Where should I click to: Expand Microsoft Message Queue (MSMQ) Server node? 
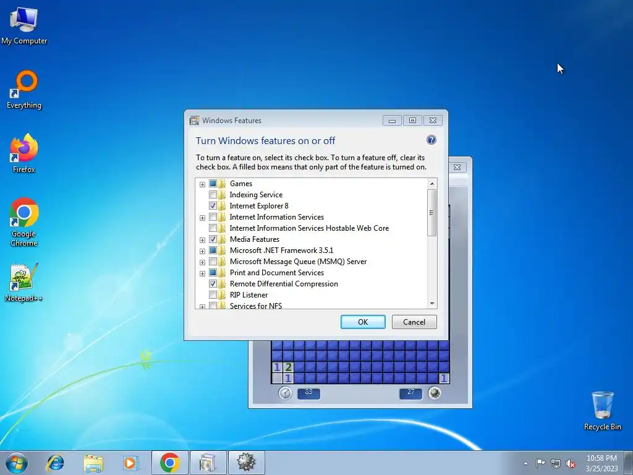click(x=202, y=262)
